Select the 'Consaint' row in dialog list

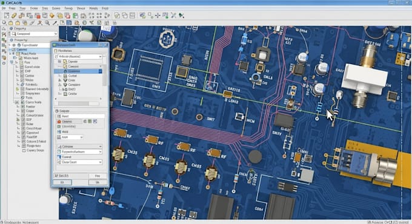point(74,85)
